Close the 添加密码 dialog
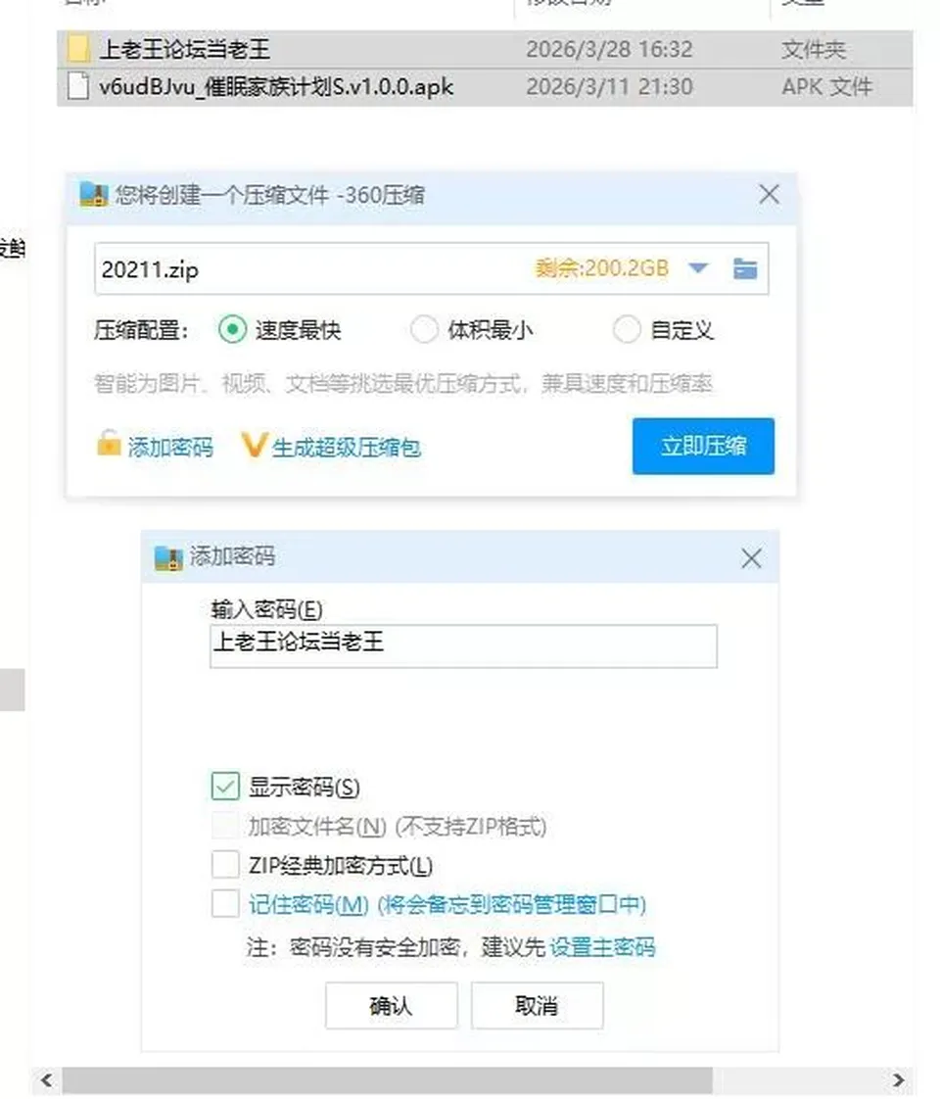Image resolution: width=940 pixels, height=1099 pixels. coord(751,558)
